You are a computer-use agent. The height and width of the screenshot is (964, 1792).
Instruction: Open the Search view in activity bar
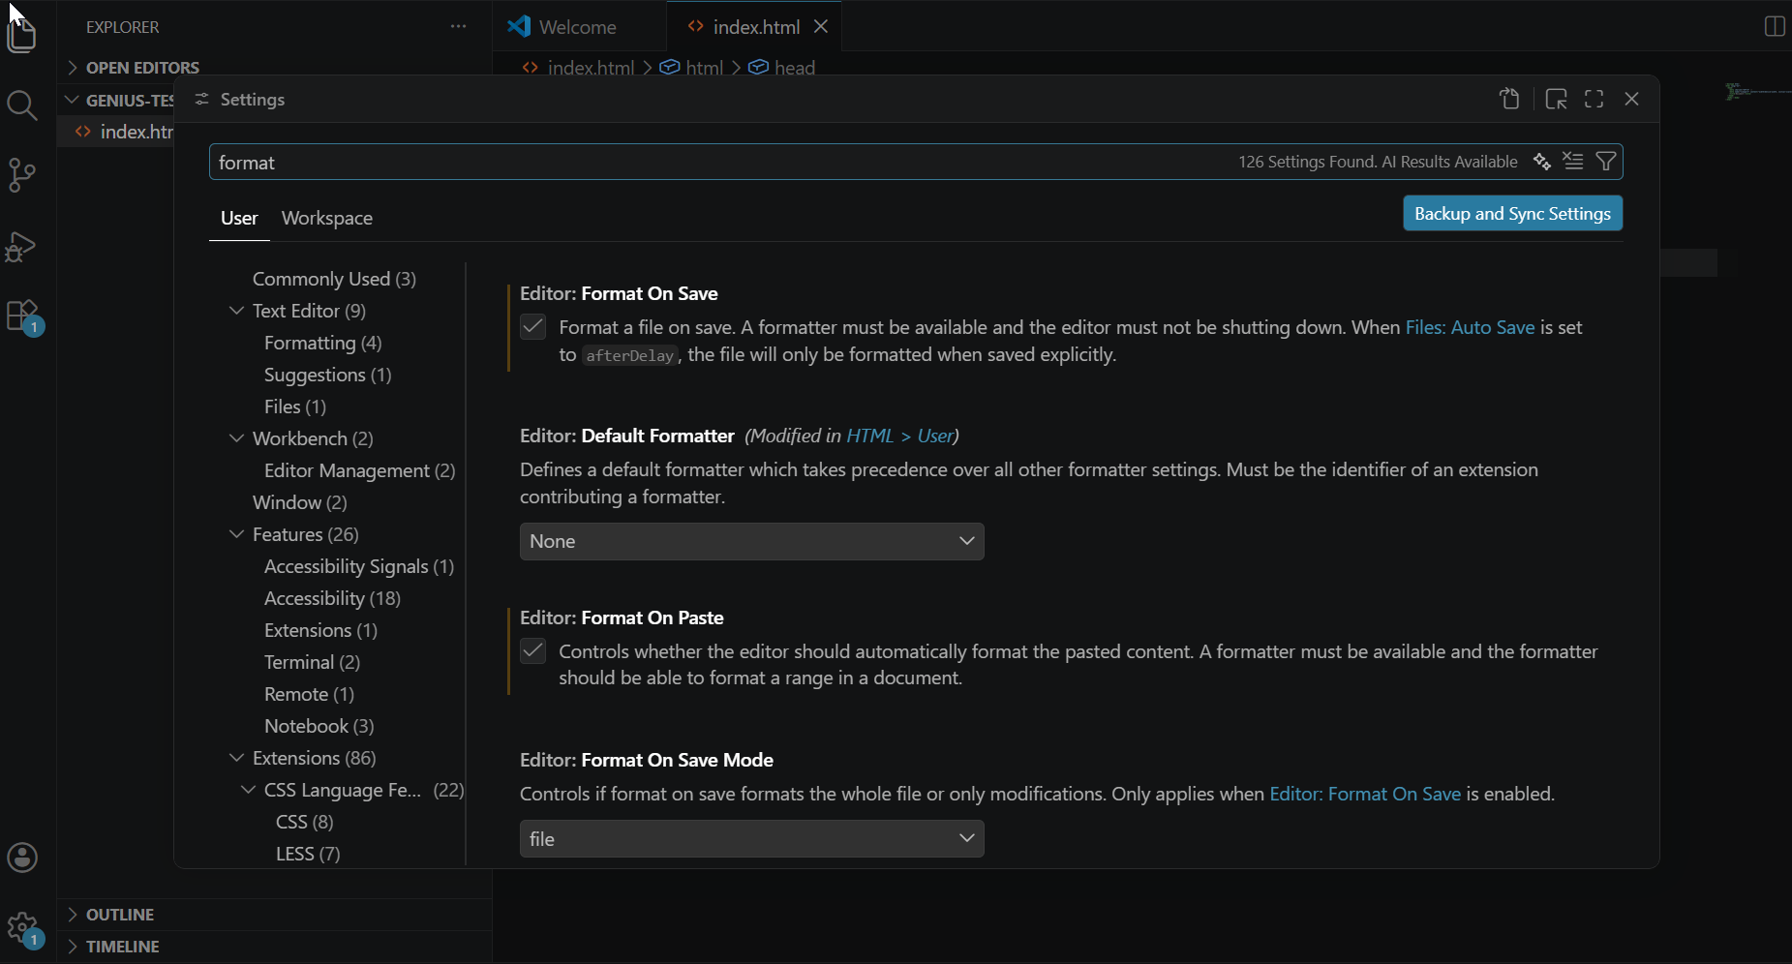coord(21,105)
